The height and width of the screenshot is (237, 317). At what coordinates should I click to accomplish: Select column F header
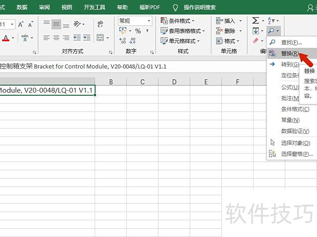(x=237, y=82)
